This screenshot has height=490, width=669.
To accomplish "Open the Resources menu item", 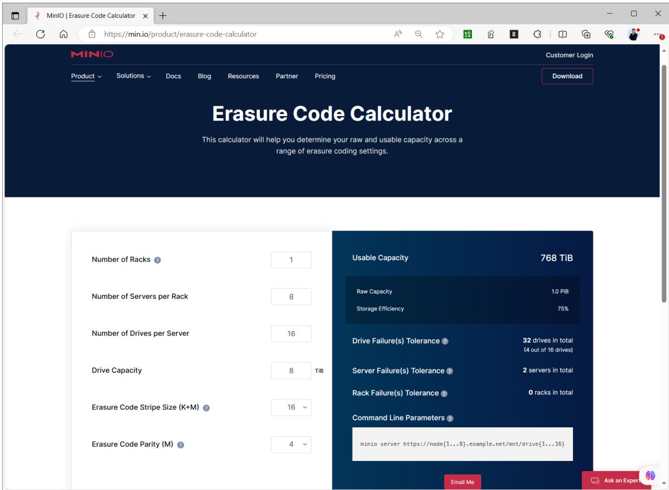I will pos(244,76).
